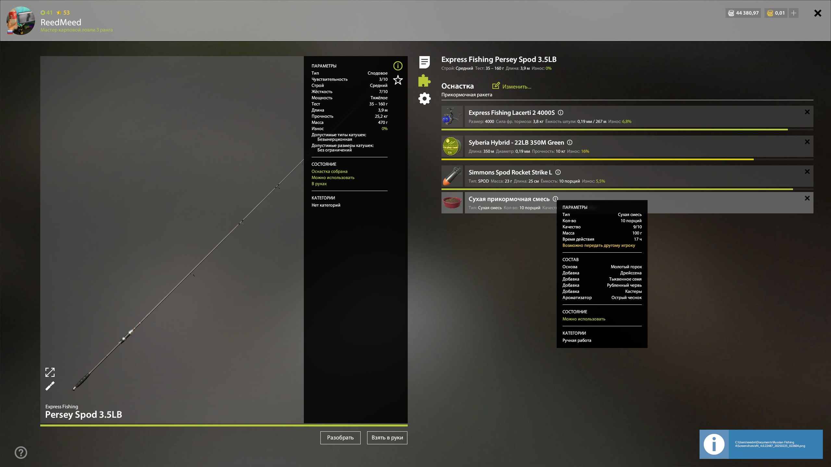Click the silver coins balance 44 380,97
Image resolution: width=831 pixels, height=467 pixels.
(x=743, y=13)
